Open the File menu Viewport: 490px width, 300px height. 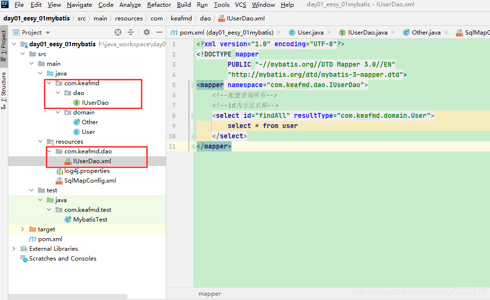tap(19, 5)
